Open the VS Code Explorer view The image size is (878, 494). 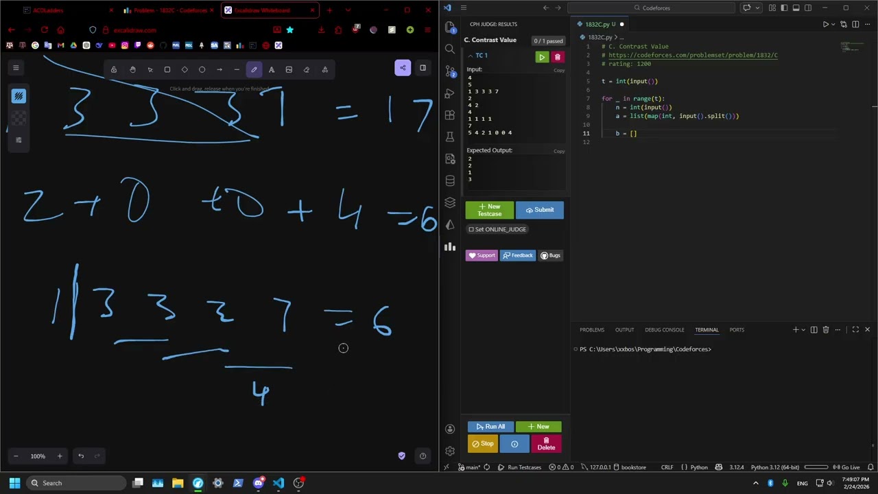coord(450,27)
